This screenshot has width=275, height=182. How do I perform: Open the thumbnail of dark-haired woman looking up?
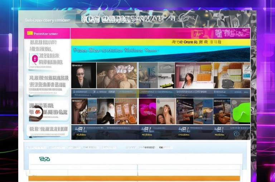(x=194, y=75)
